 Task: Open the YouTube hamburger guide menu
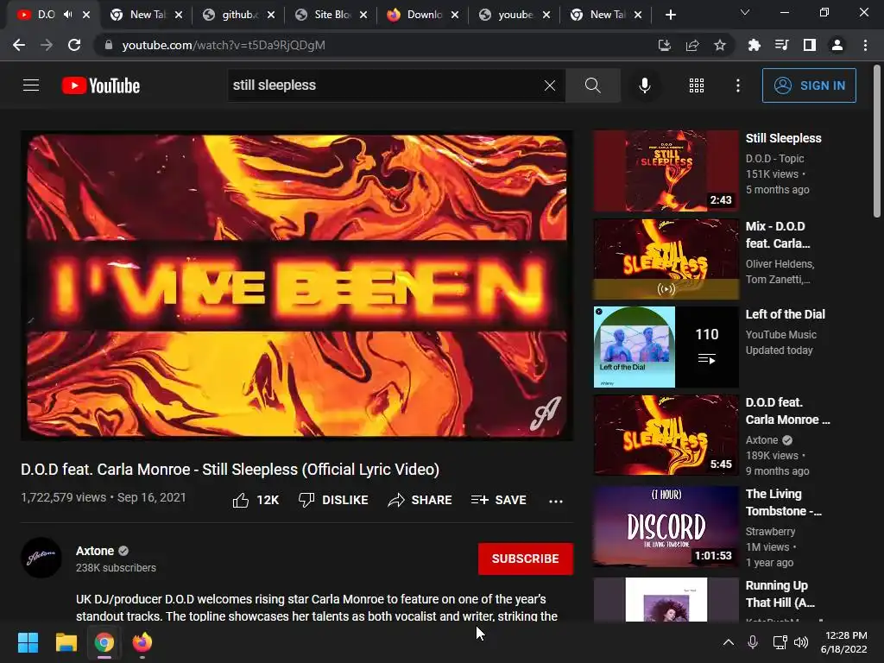pyautogui.click(x=31, y=85)
